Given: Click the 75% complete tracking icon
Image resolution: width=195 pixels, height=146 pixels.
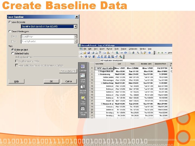Looking at the screenshot, I should tap(109, 57).
